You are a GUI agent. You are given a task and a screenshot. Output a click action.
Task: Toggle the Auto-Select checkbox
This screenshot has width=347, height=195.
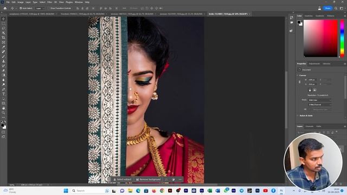pos(21,8)
